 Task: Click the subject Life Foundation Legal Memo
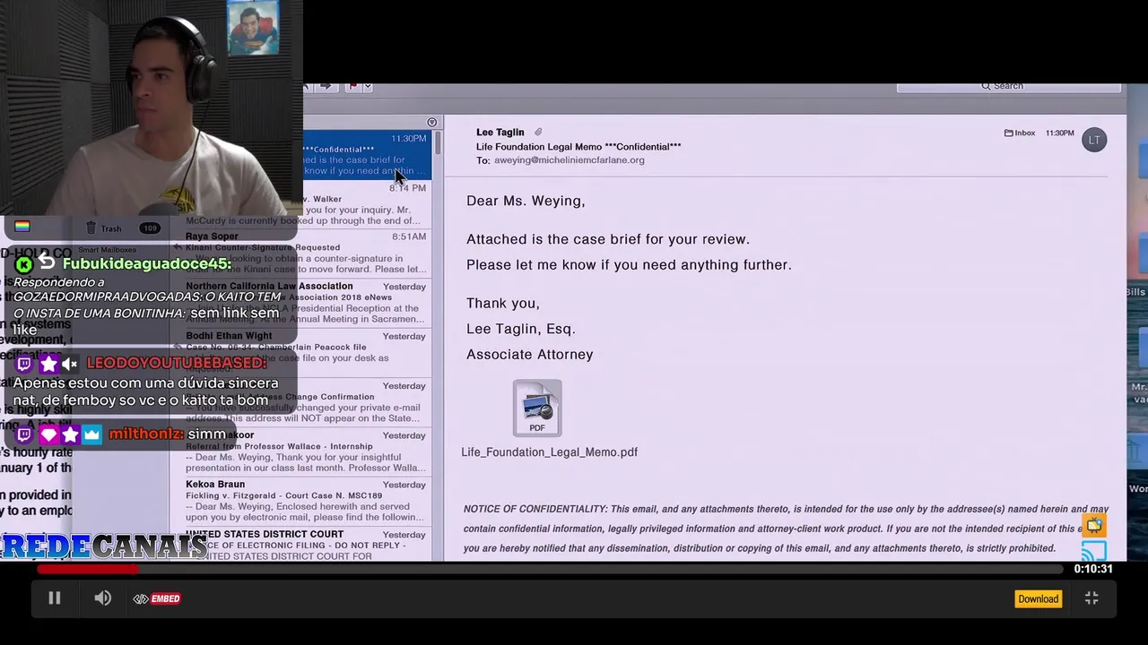(x=578, y=147)
